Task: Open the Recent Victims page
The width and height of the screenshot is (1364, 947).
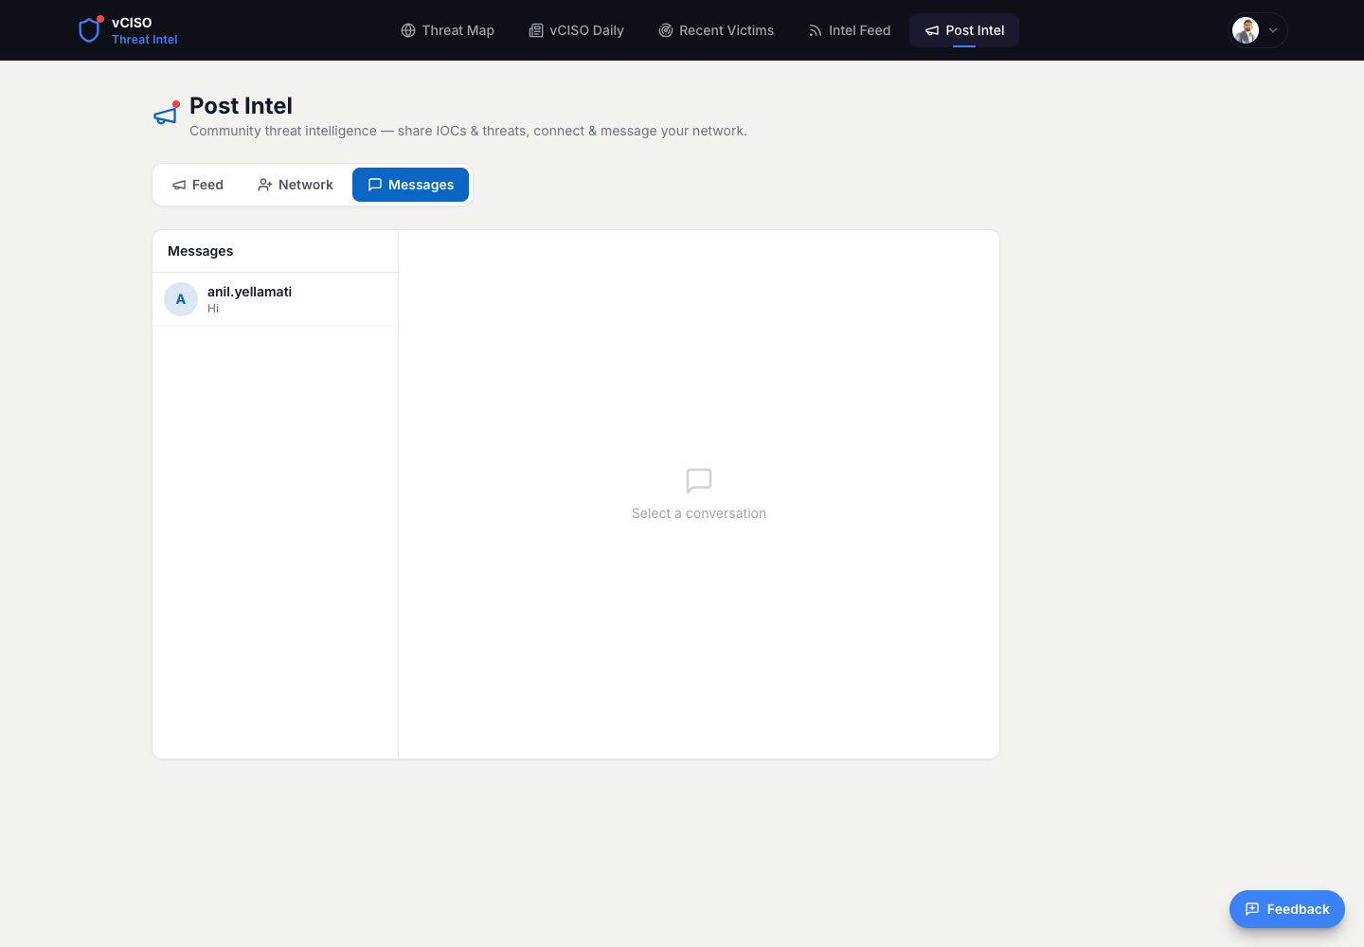Action: pyautogui.click(x=716, y=30)
